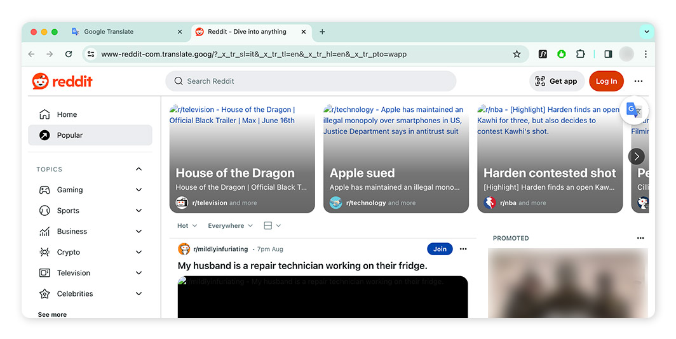Click the Reddit logo in the header
Viewport: 676px width, 339px height.
62,81
